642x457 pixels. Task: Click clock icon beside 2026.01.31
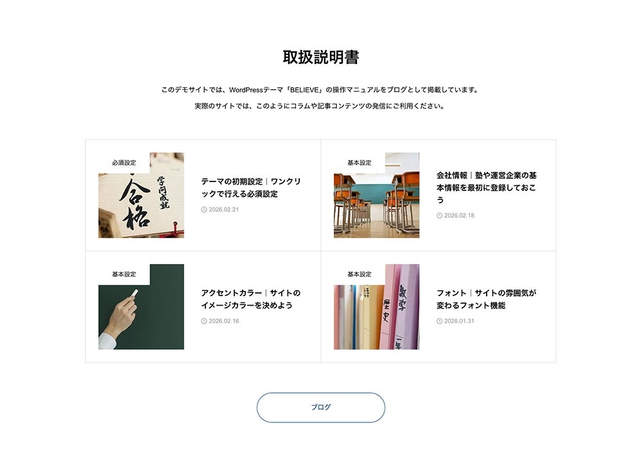pyautogui.click(x=439, y=321)
